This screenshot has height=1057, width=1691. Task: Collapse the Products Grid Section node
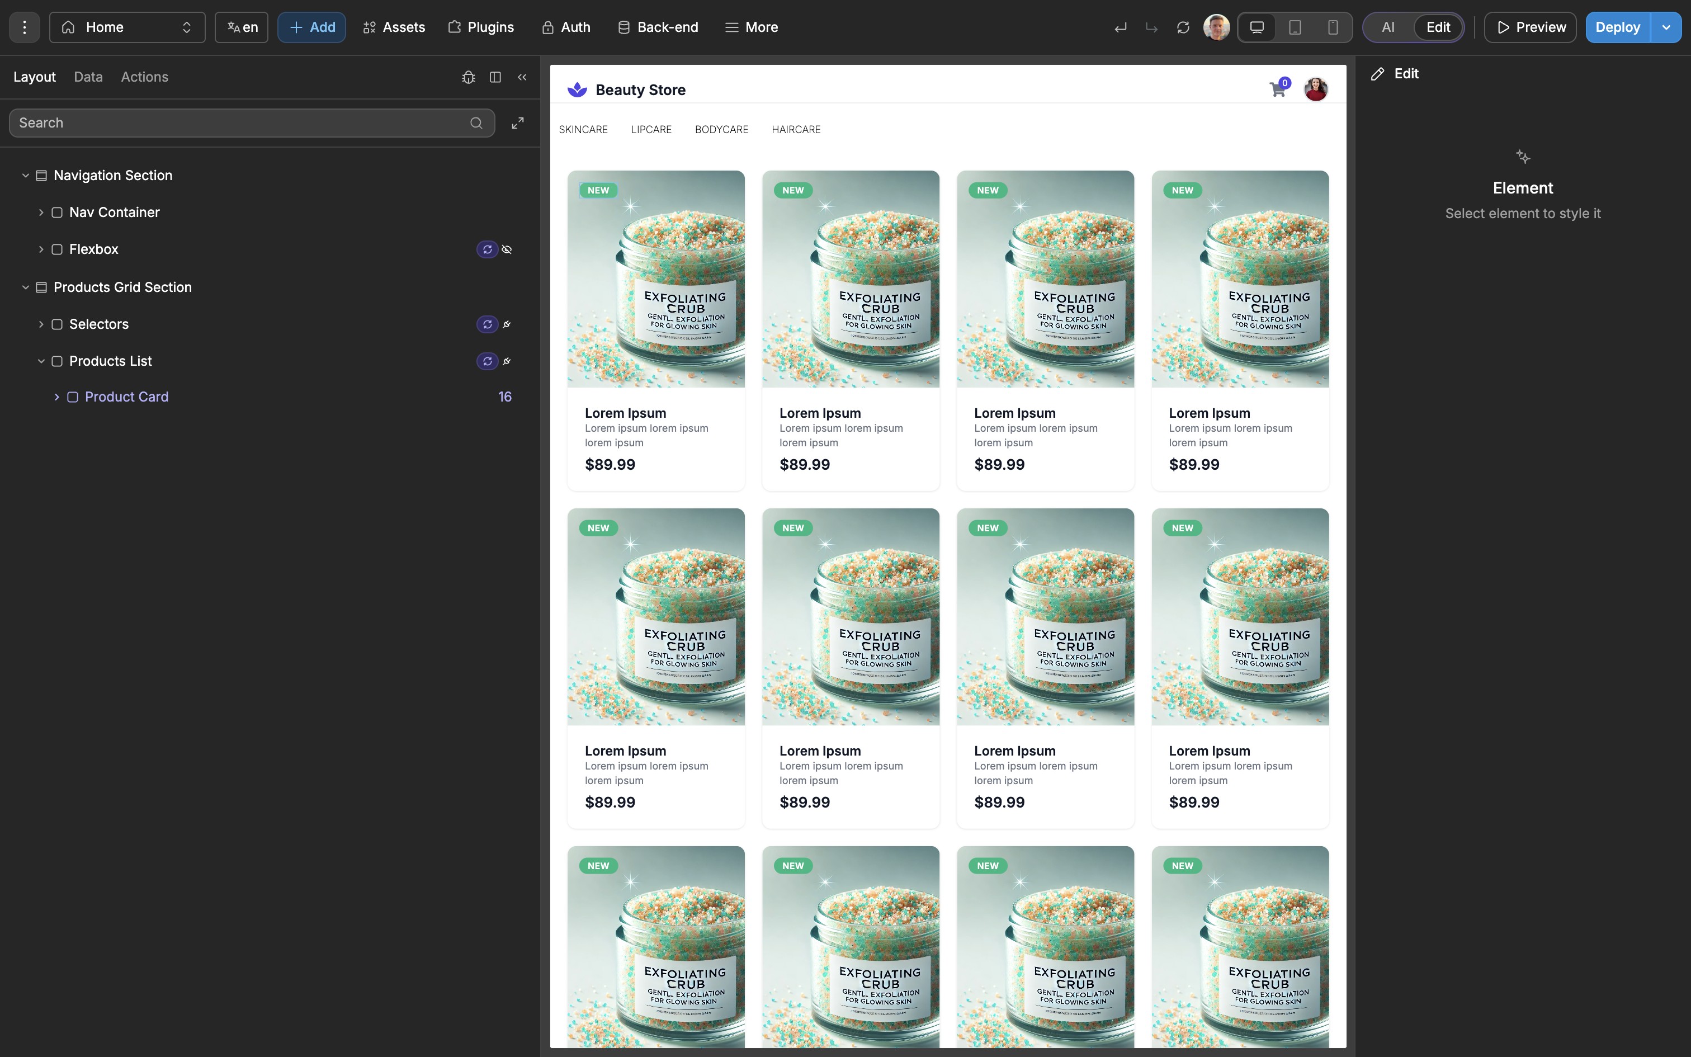tap(26, 287)
